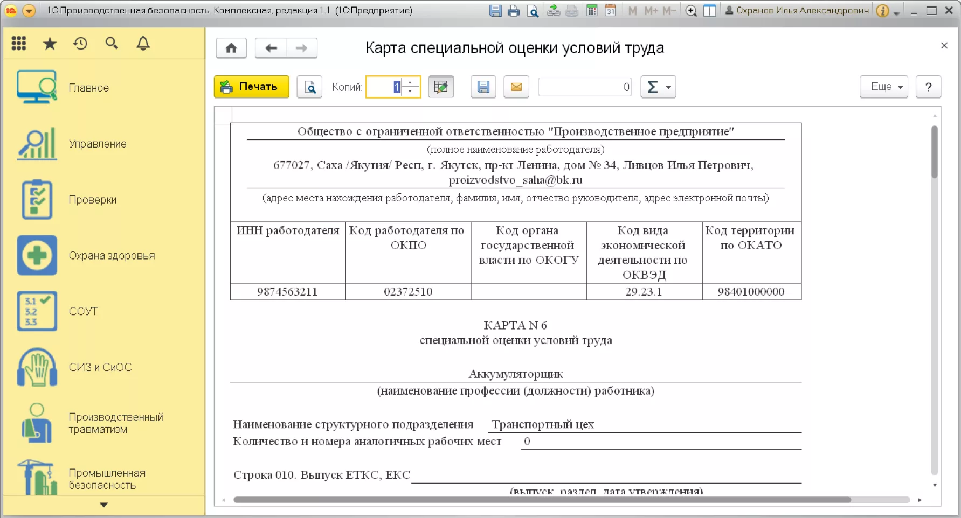Open the СОУТ section
961x518 pixels.
104,311
